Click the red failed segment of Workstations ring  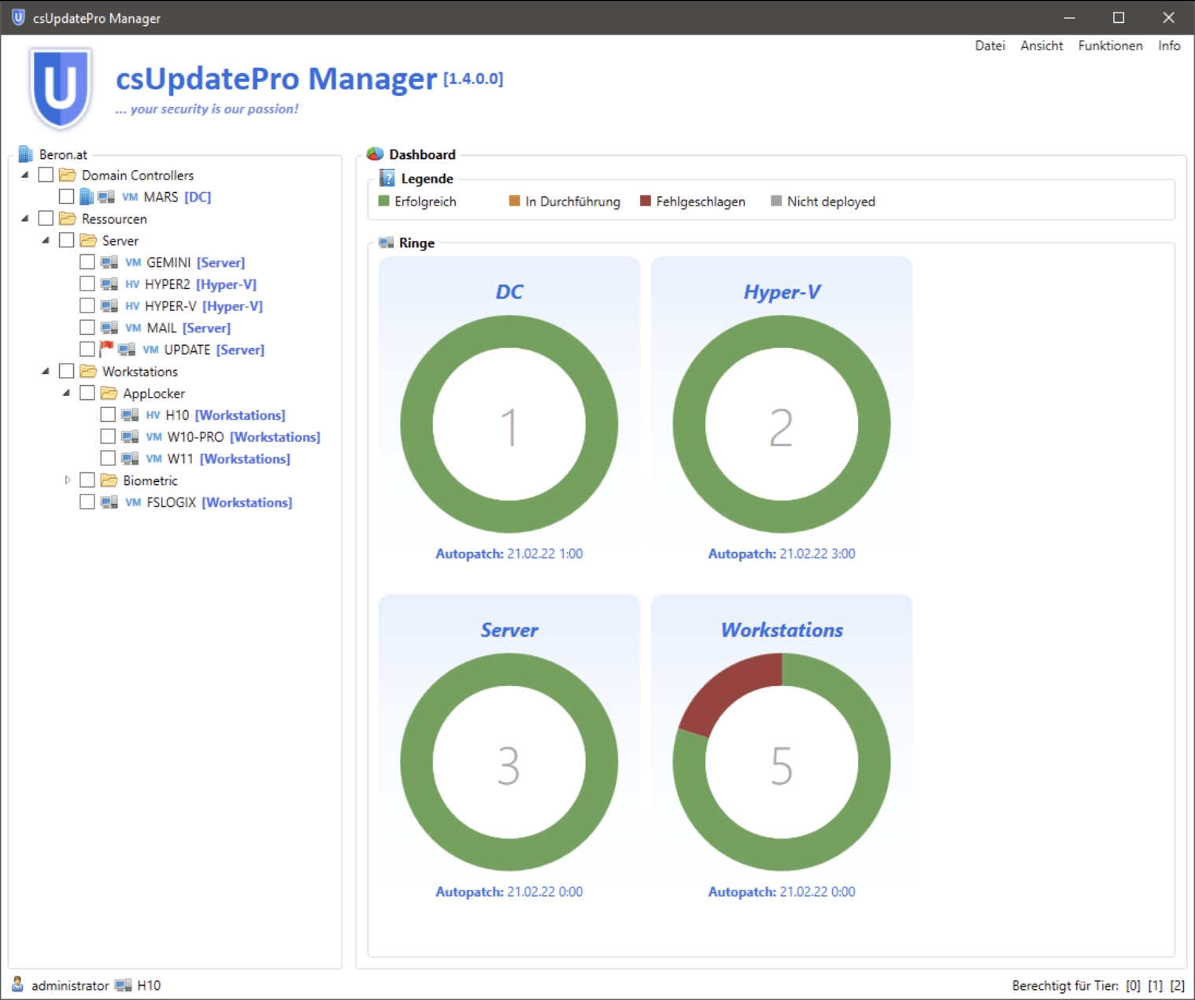(x=724, y=689)
